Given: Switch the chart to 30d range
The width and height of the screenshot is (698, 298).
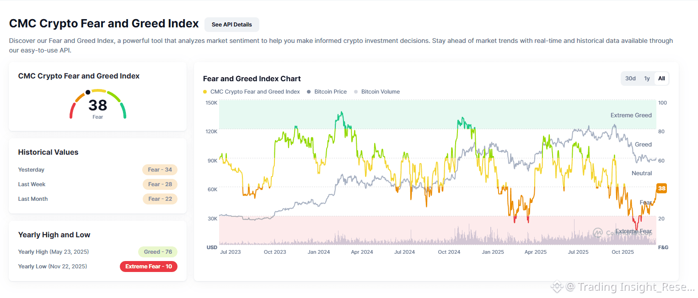Looking at the screenshot, I should pyautogui.click(x=630, y=78).
